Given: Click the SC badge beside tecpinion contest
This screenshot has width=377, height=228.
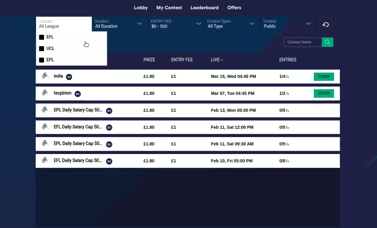Looking at the screenshot, I should [x=77, y=94].
